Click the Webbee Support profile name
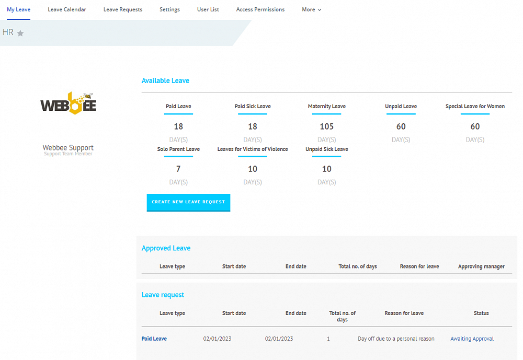Viewport: 523px width, 360px height. [68, 147]
